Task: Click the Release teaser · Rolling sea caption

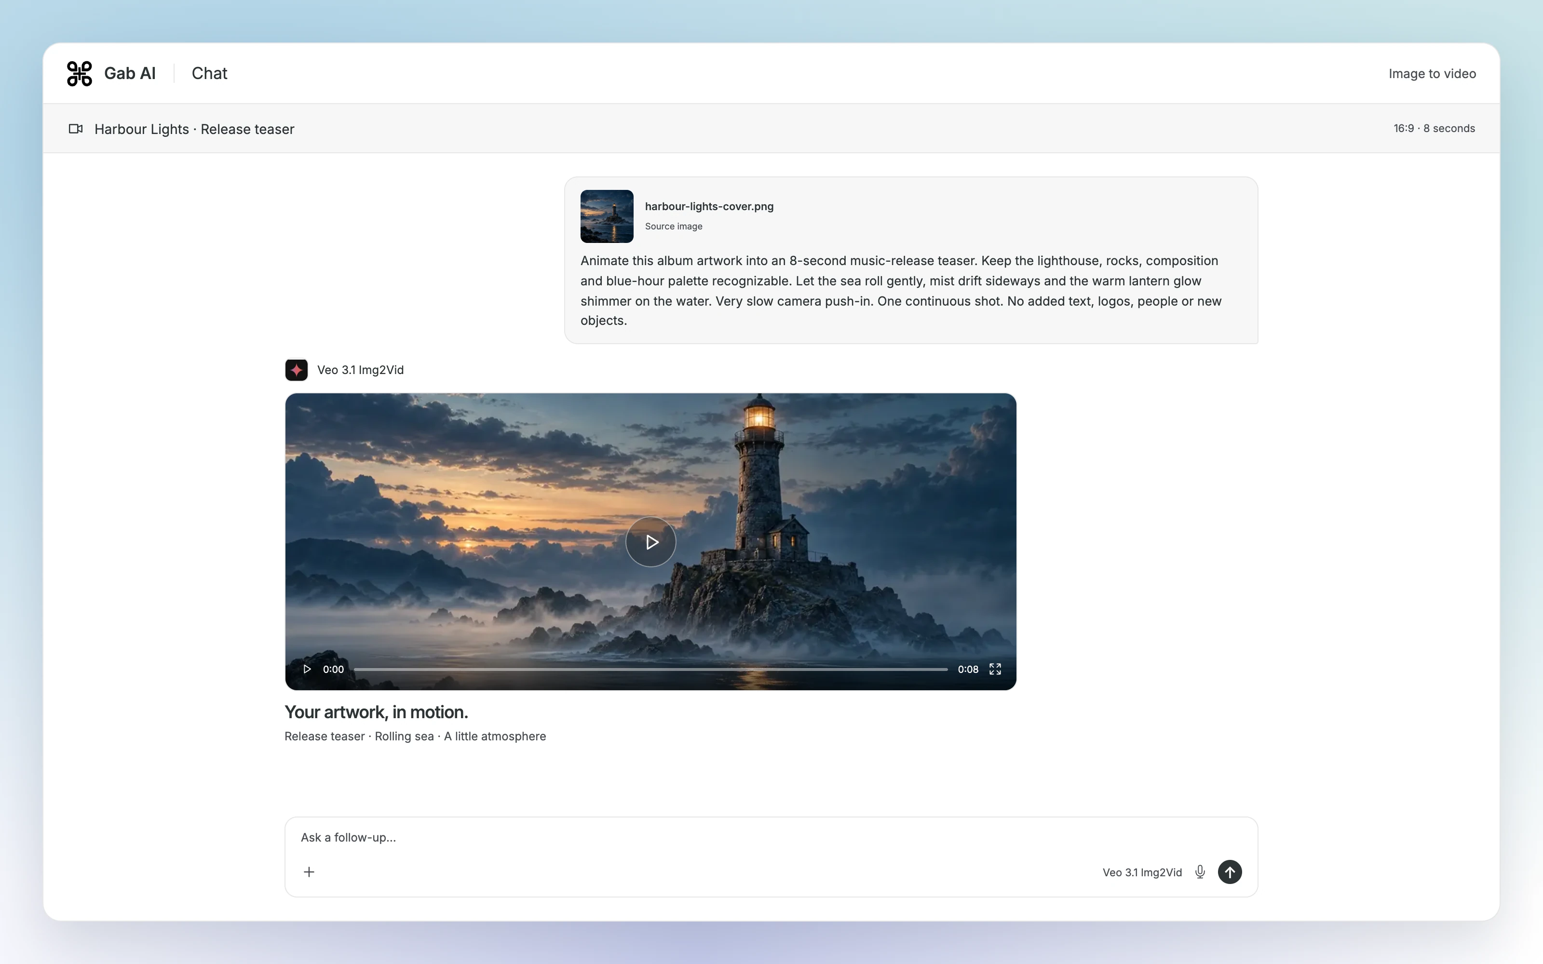Action: pos(415,736)
